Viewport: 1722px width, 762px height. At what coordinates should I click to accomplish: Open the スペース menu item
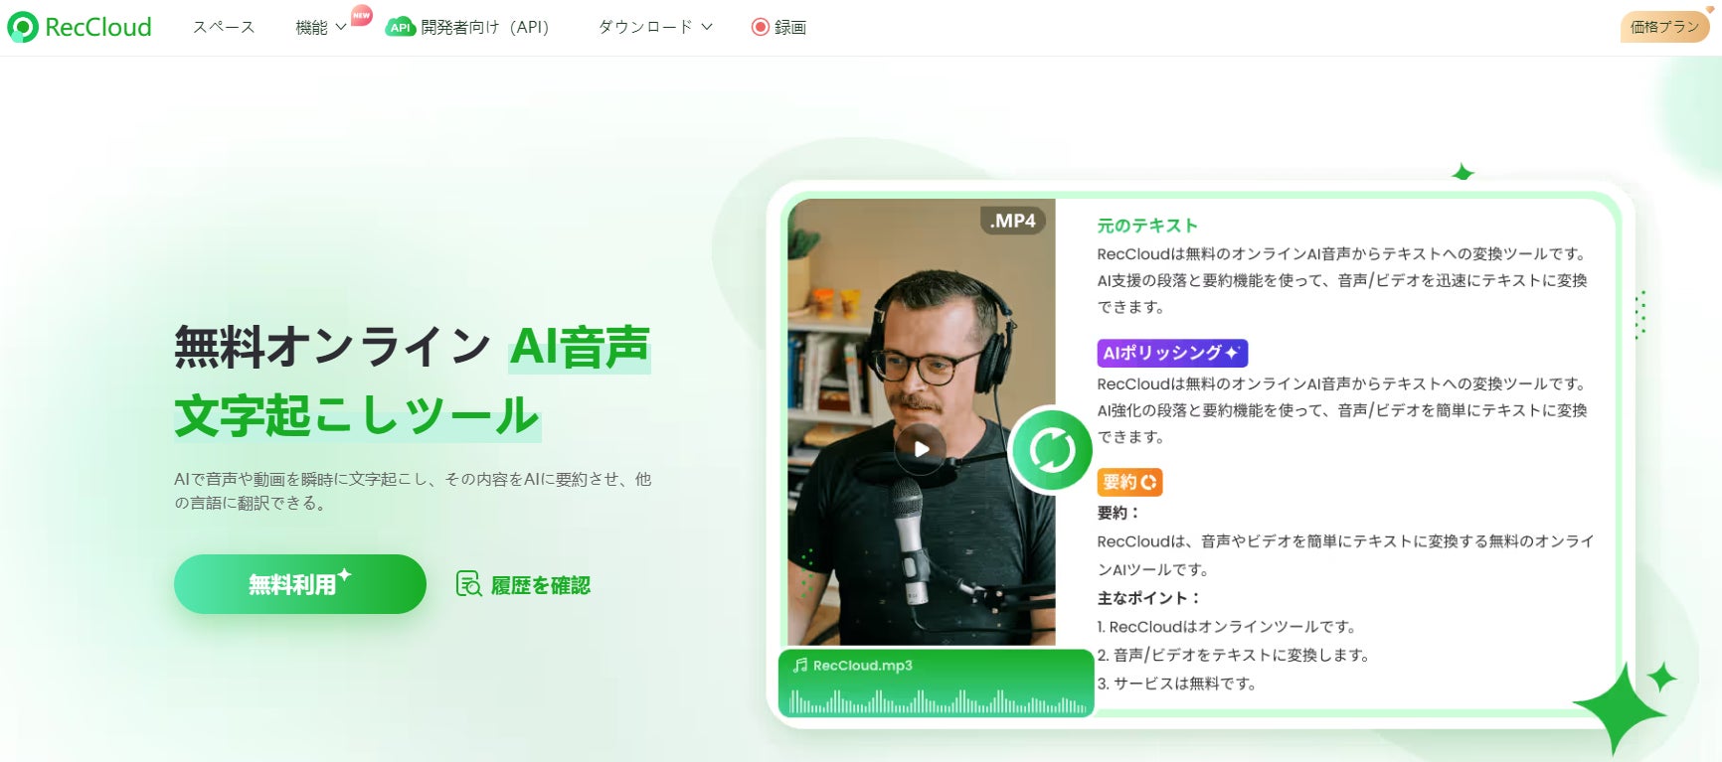[224, 27]
